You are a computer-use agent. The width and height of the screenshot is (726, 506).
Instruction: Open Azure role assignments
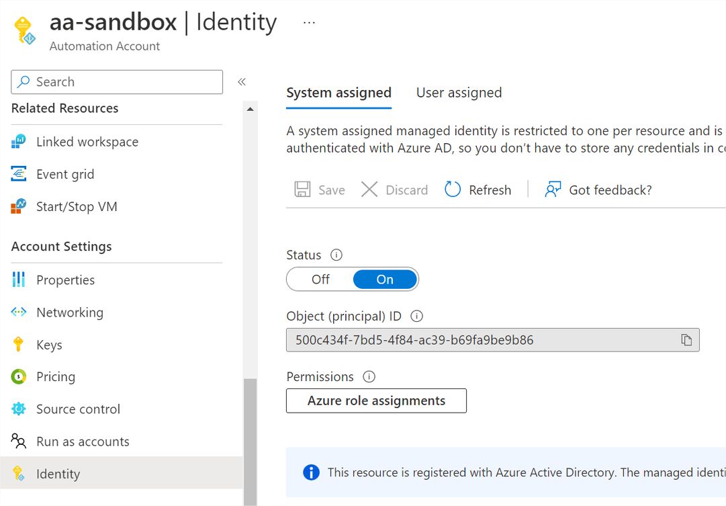pyautogui.click(x=376, y=400)
